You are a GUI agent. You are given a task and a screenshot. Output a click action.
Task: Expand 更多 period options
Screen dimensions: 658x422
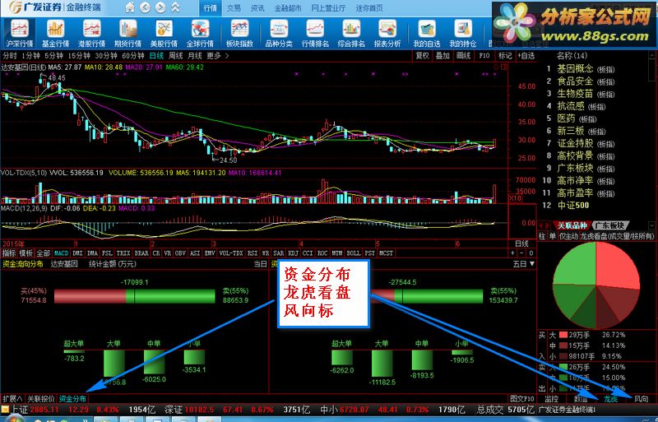(218, 55)
